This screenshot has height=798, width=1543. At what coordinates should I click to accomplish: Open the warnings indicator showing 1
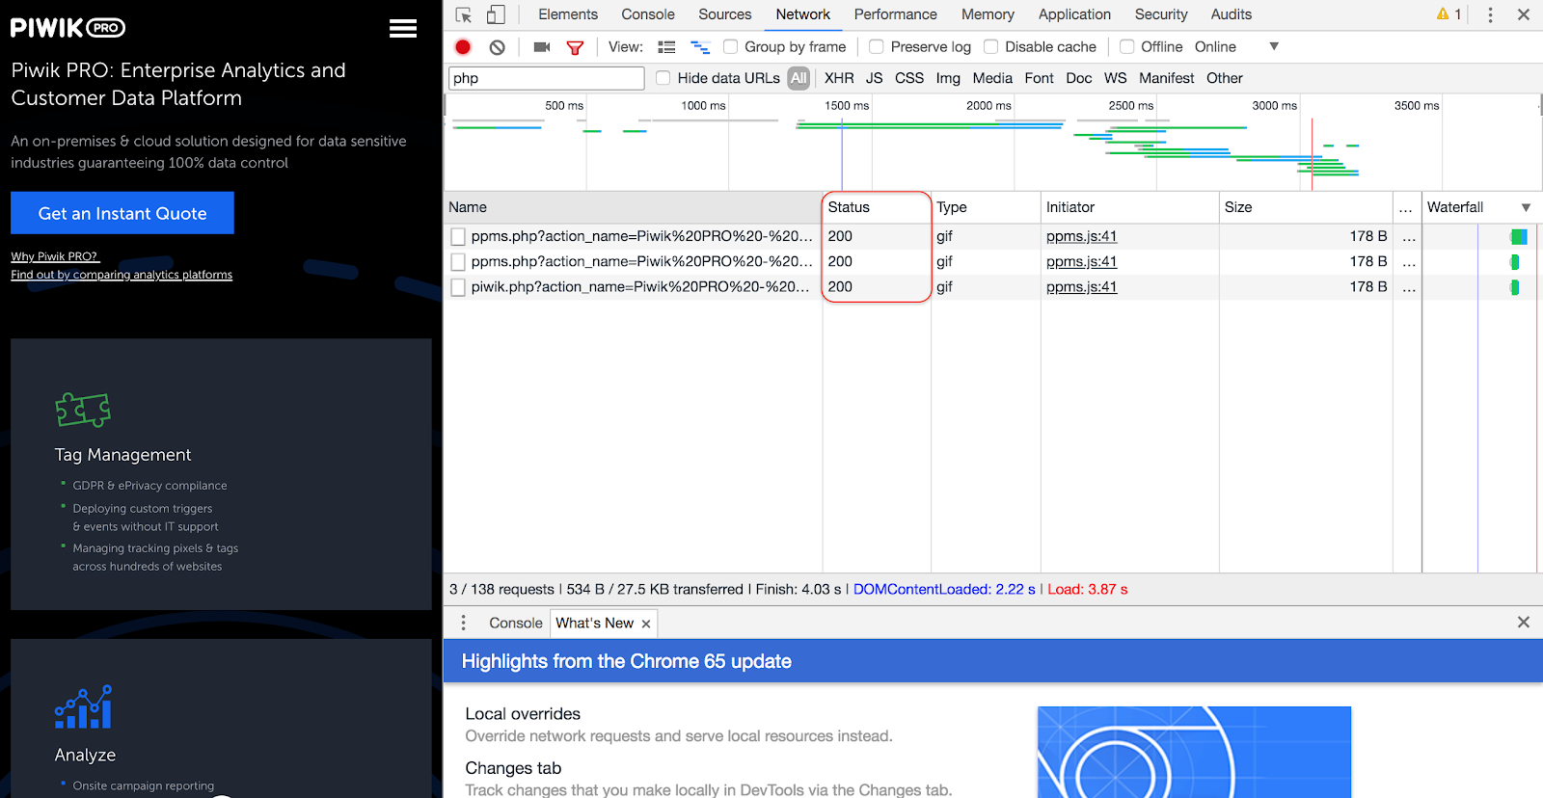click(x=1448, y=14)
